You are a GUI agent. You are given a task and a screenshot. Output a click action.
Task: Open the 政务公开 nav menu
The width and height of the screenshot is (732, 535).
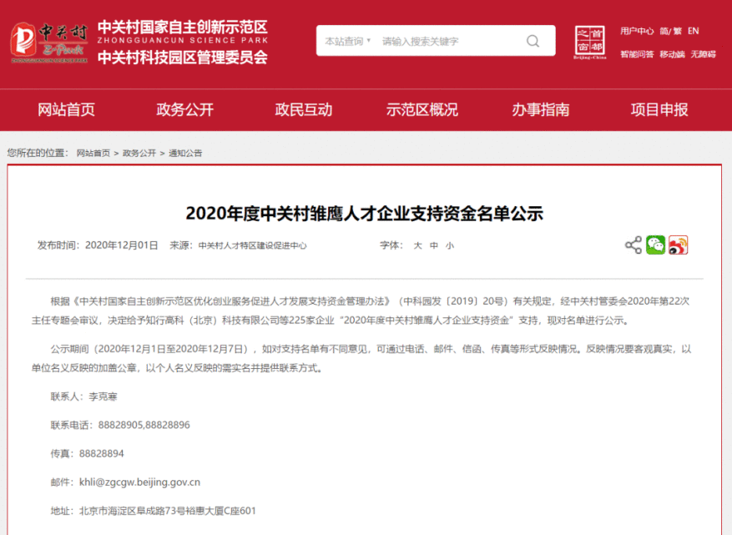(184, 109)
